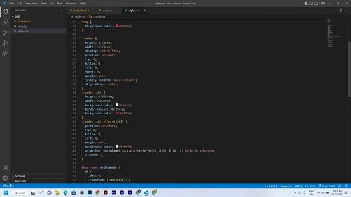The image size is (351, 197).
Task: Switch to the script.js editor tab
Action: point(106,10)
